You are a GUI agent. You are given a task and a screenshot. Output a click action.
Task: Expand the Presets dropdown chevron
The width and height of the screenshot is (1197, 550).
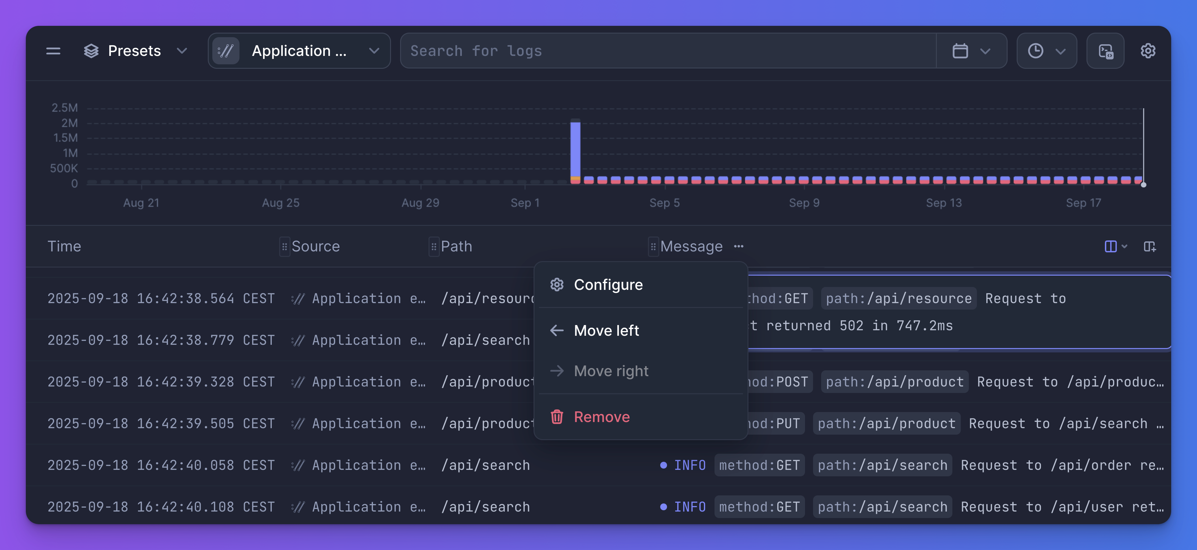pos(182,51)
